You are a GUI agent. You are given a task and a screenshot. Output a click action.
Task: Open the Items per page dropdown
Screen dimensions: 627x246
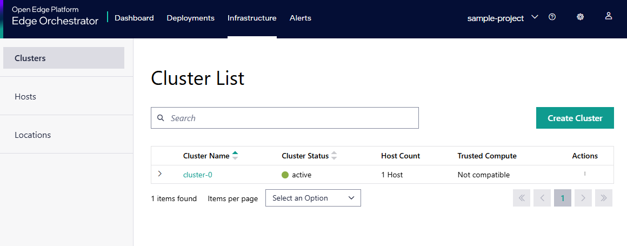tap(313, 198)
